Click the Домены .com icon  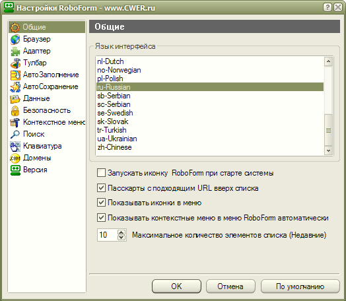tap(15, 158)
